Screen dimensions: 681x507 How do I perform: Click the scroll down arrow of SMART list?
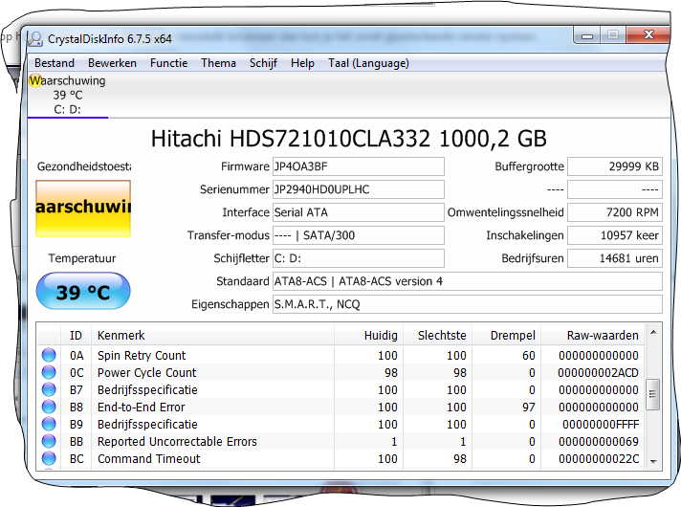pyautogui.click(x=653, y=461)
